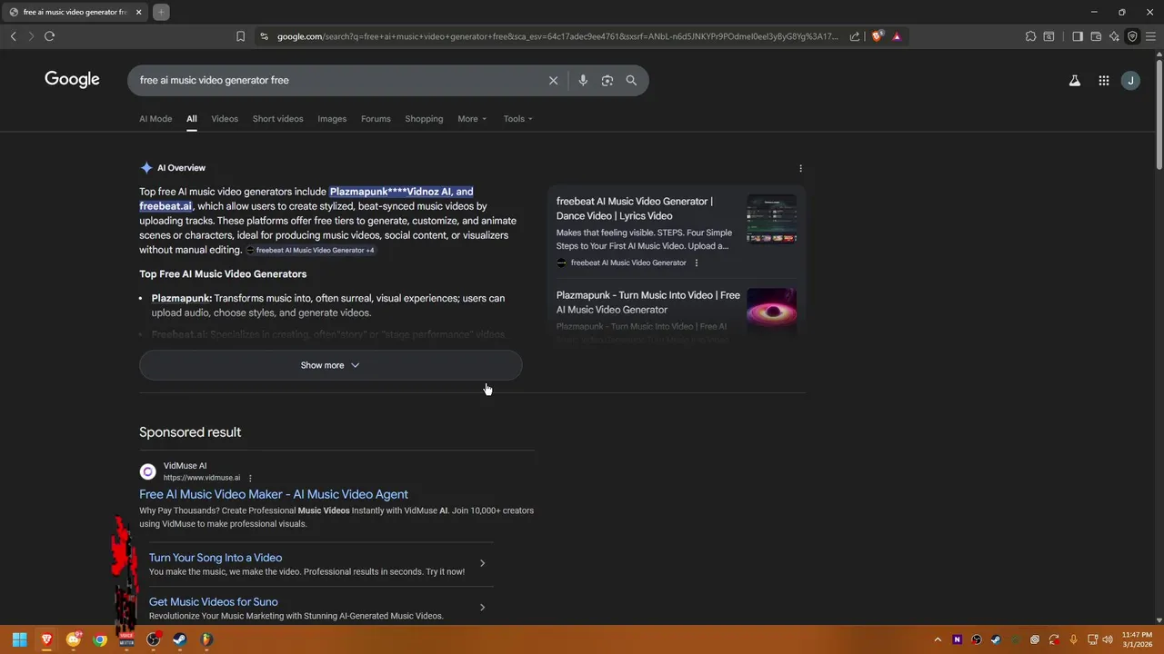Open Brave Rewards triangle icon
Screen dimensions: 1164x654
pos(897,36)
